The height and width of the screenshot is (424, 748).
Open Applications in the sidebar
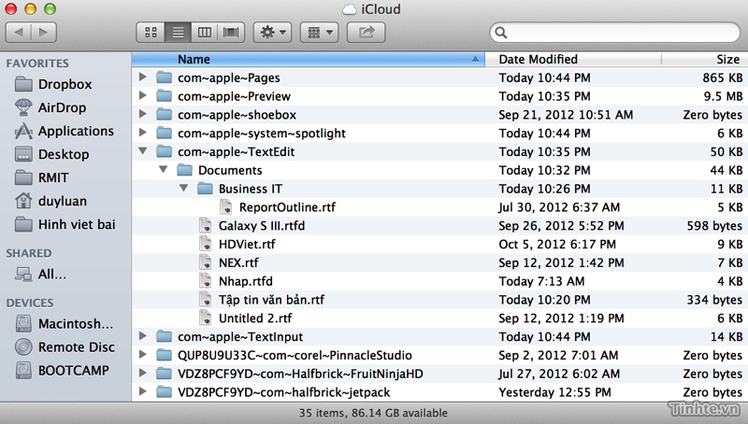click(65, 131)
